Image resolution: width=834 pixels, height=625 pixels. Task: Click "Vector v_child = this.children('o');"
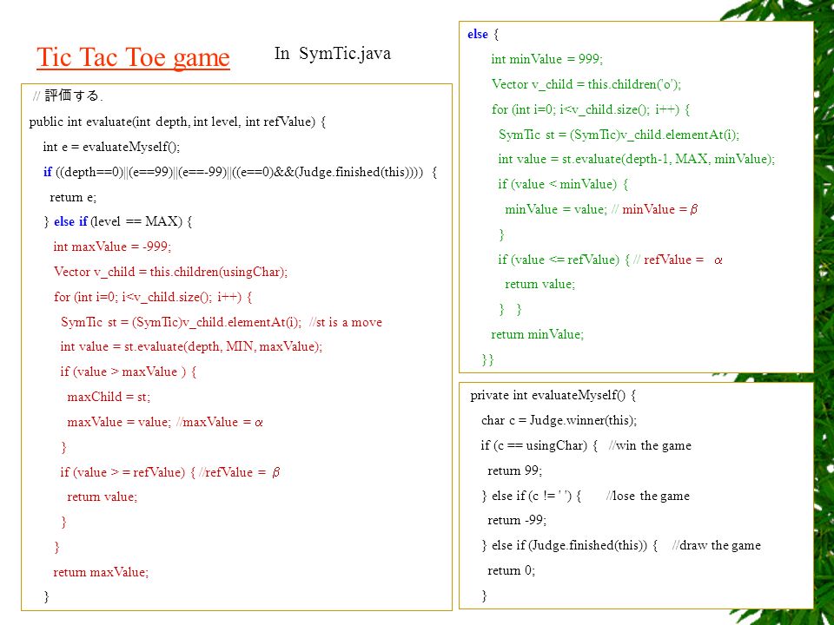[586, 84]
